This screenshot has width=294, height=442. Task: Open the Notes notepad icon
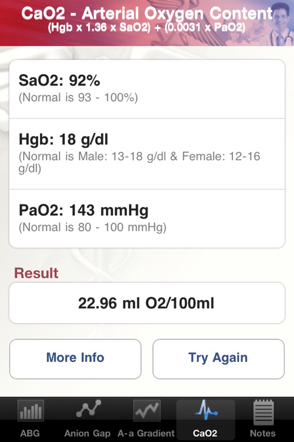point(263,412)
